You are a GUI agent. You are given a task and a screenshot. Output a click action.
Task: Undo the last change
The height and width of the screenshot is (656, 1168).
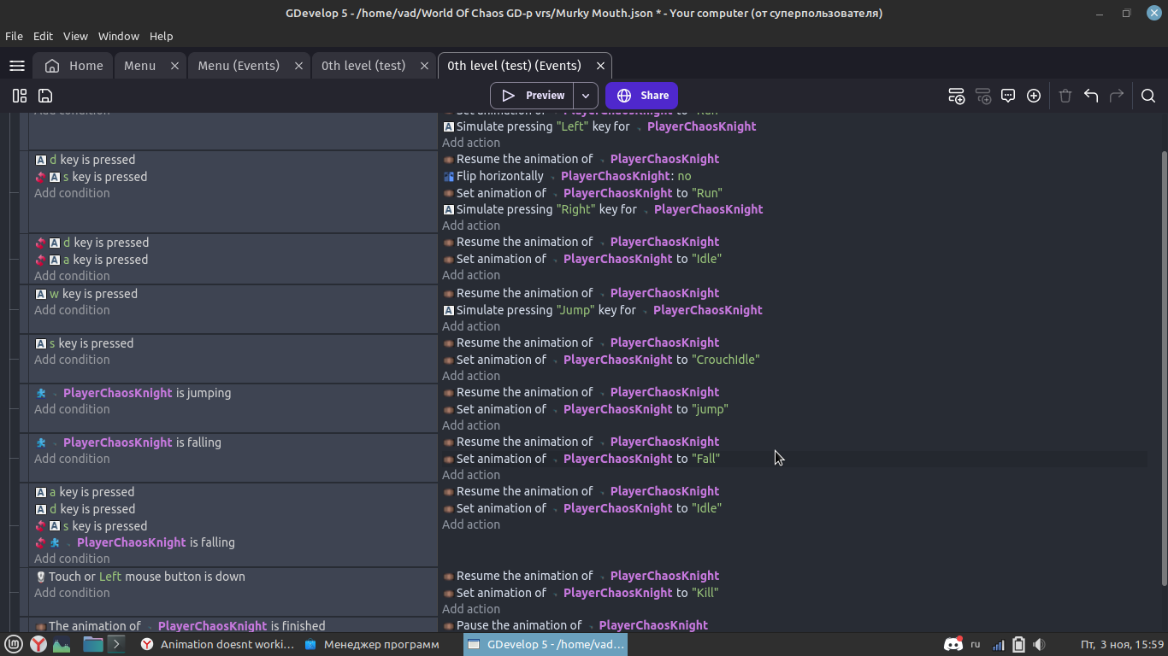pos(1091,96)
